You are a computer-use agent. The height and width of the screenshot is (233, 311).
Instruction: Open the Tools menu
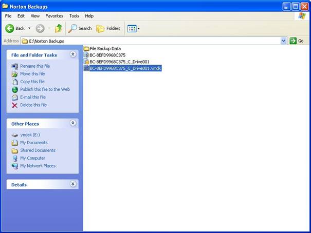(74, 16)
